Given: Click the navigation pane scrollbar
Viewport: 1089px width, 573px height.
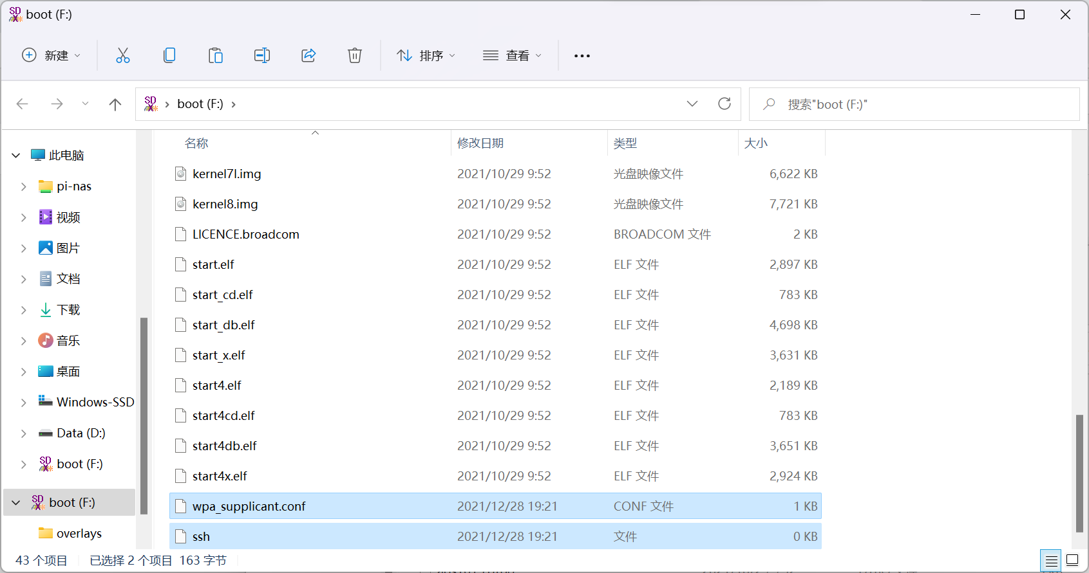Looking at the screenshot, I should click(x=144, y=416).
